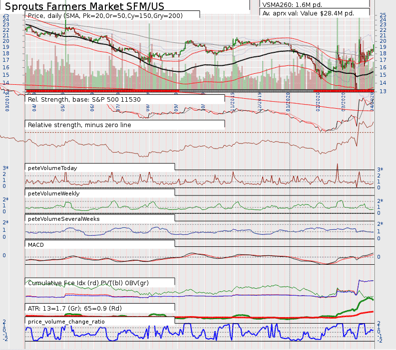
Task: Click the 02/2020 date axis label
Action: [x=318, y=102]
